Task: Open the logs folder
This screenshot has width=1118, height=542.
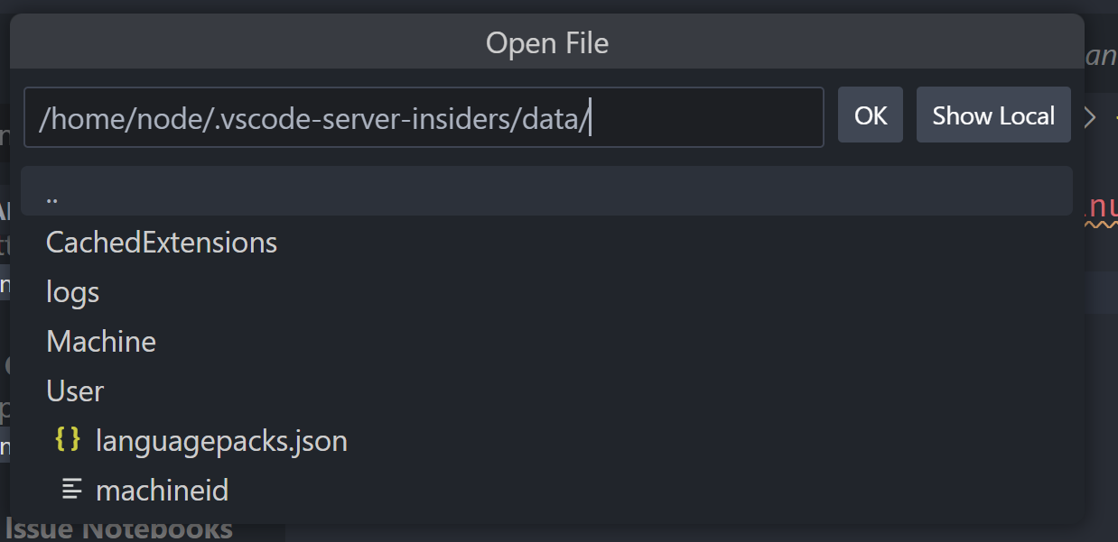Action: point(71,291)
